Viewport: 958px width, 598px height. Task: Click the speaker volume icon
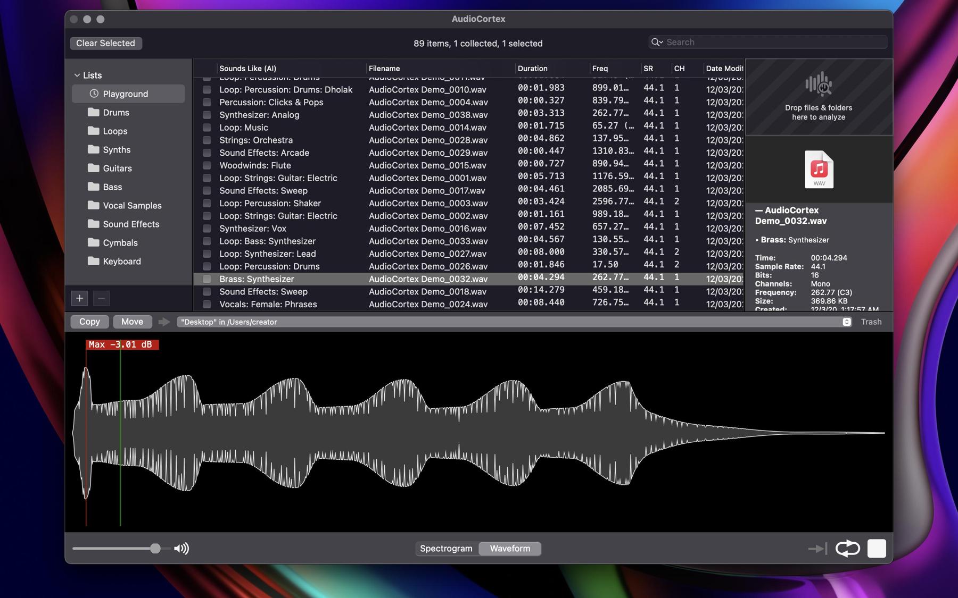[181, 549]
